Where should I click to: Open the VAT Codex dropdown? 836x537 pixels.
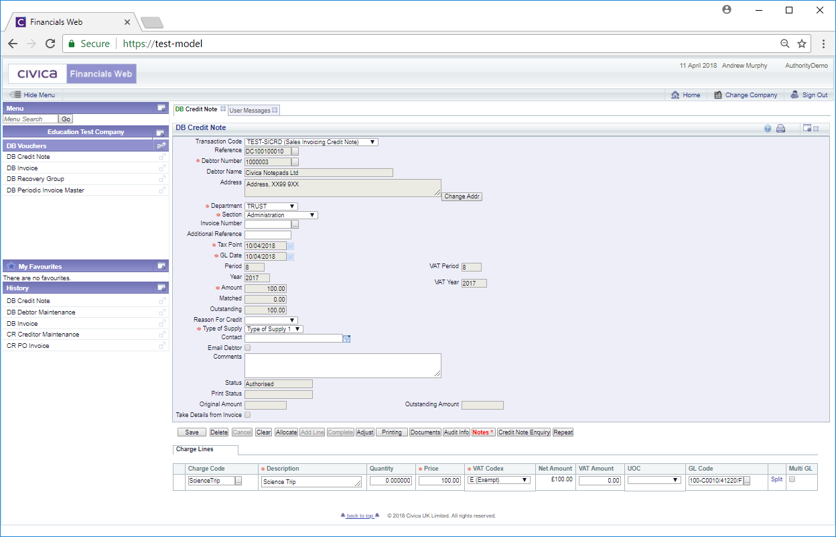click(499, 480)
